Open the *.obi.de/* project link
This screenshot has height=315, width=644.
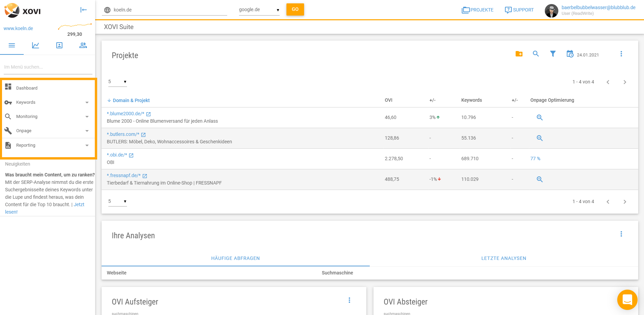click(117, 155)
